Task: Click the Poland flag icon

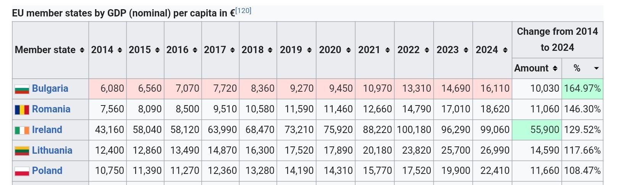Action: pyautogui.click(x=22, y=171)
